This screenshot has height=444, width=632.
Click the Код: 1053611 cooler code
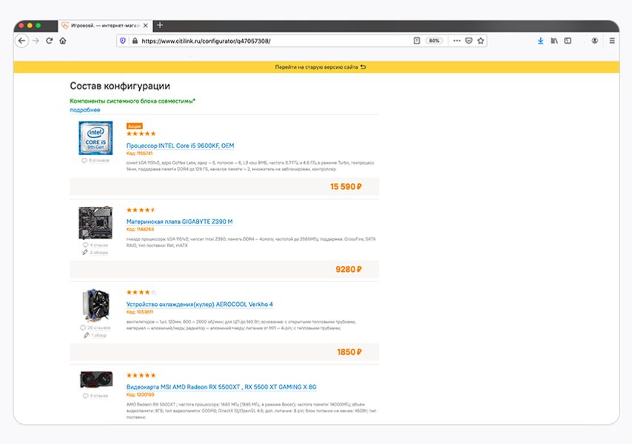coord(140,312)
